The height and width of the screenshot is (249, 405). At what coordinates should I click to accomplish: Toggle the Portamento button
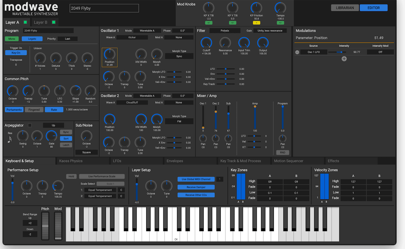click(x=14, y=110)
